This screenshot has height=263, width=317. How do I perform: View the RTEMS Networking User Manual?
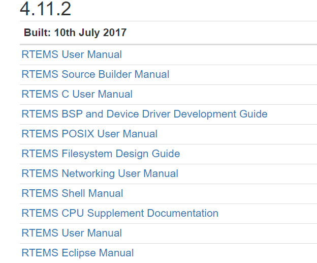pos(100,173)
